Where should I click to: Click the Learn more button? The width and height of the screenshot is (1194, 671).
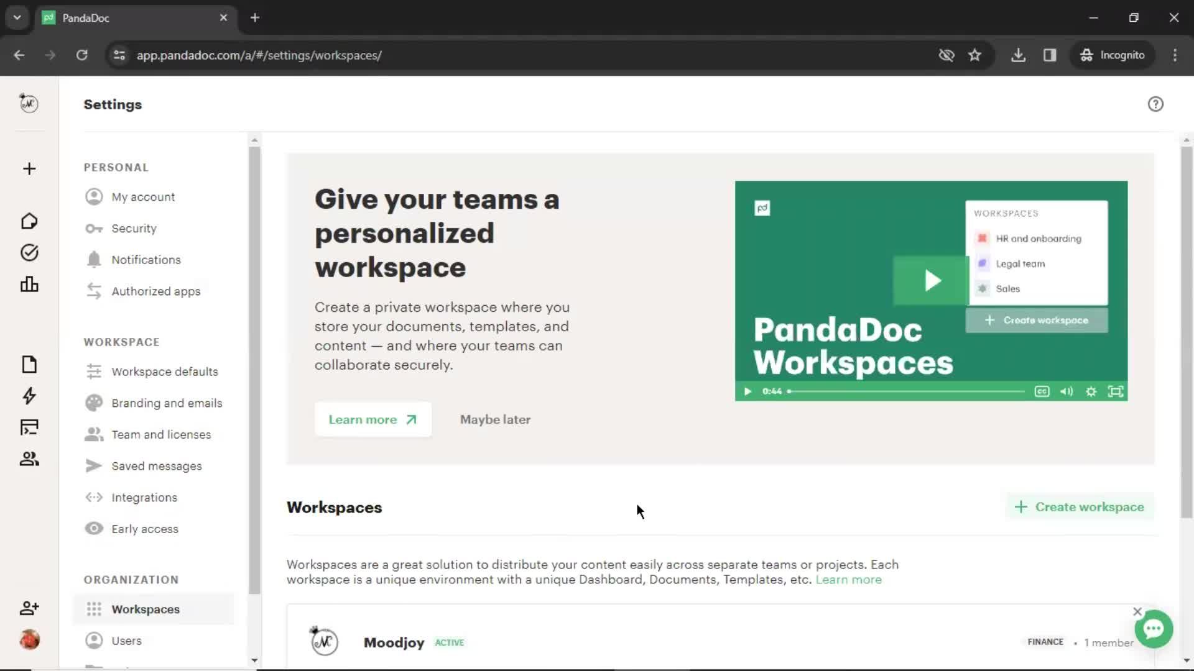373,419
